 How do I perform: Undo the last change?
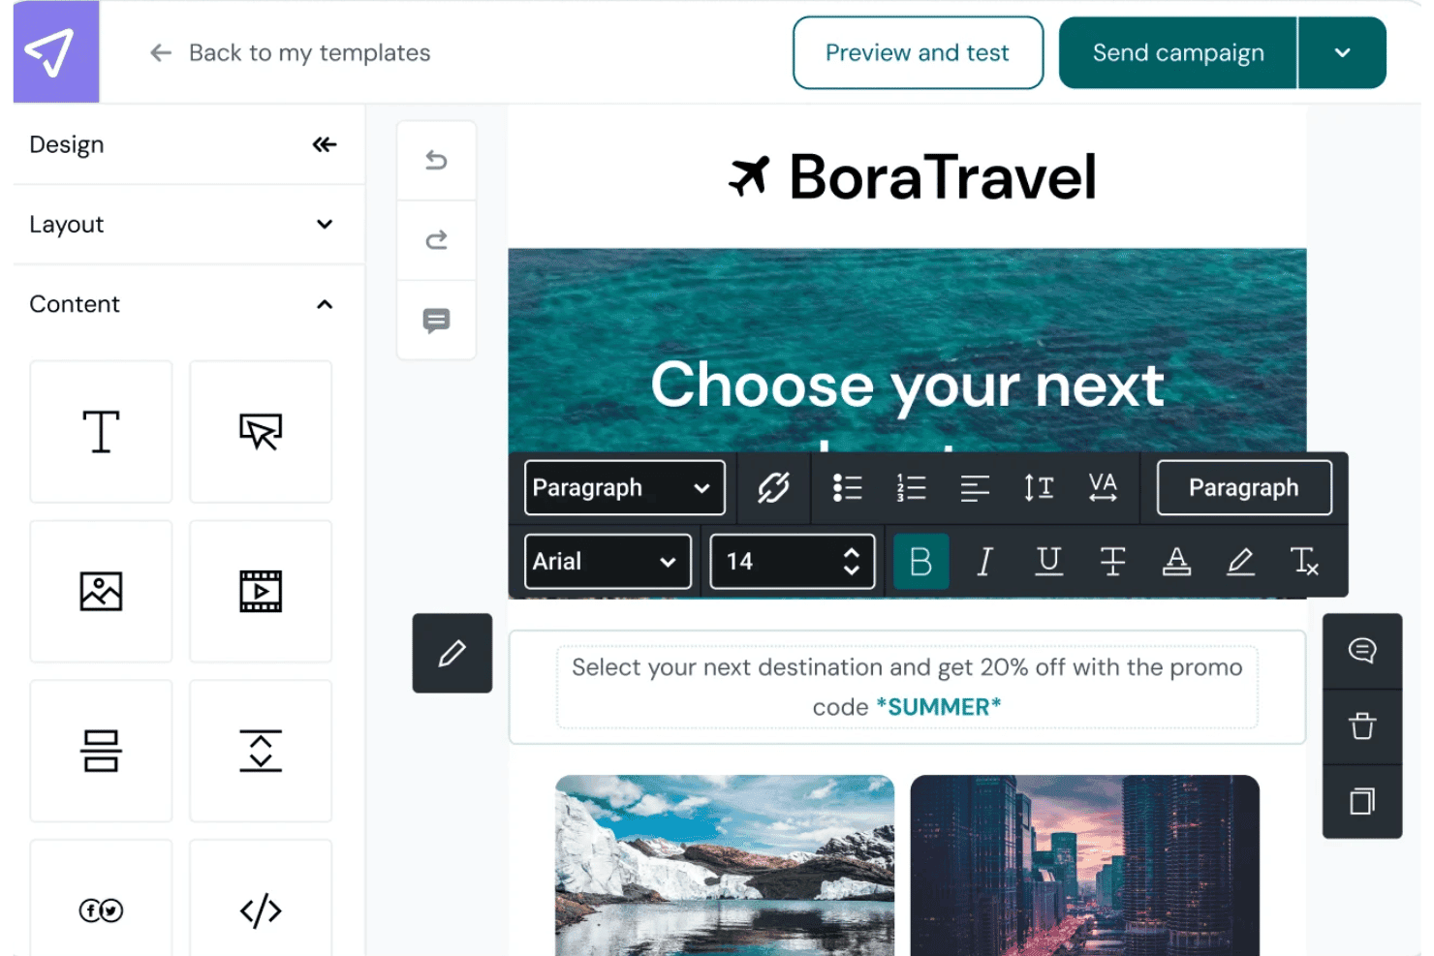point(437,160)
